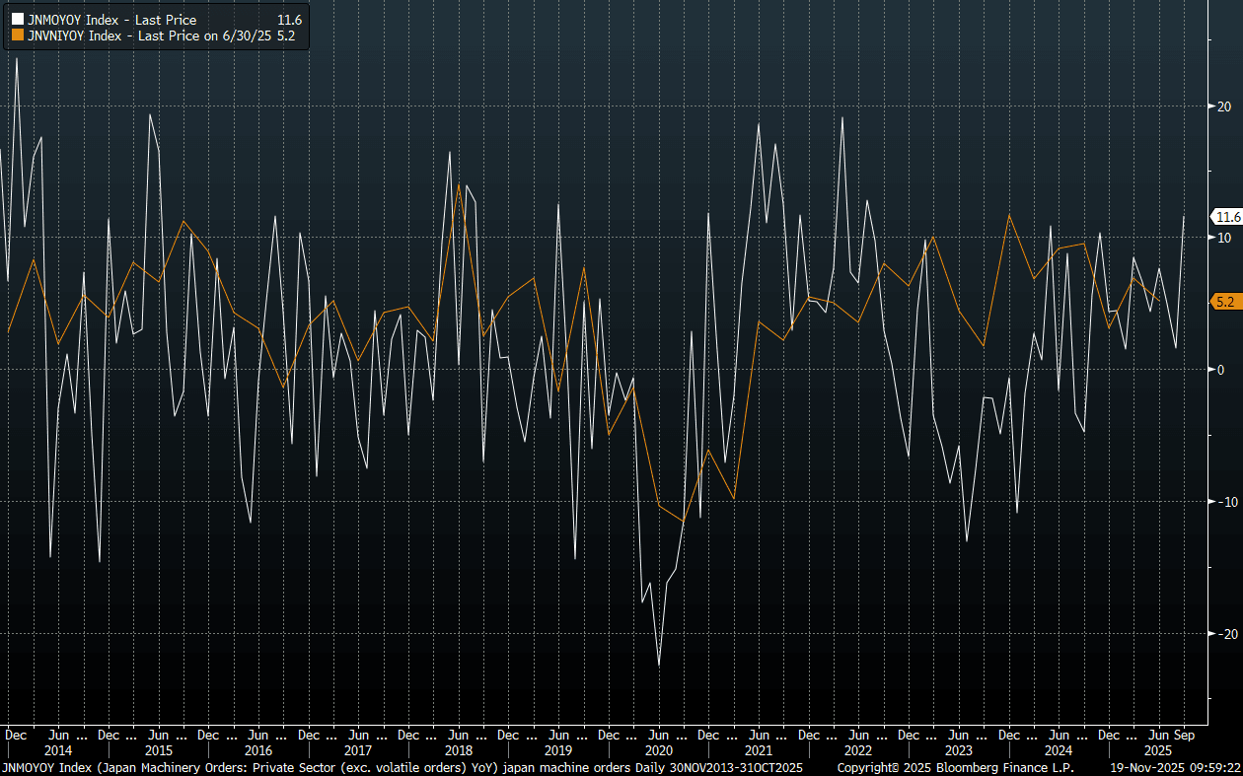Click the orange JNVNIYOY legend color swatch
Viewport: 1243px width, 776px height.
point(18,35)
